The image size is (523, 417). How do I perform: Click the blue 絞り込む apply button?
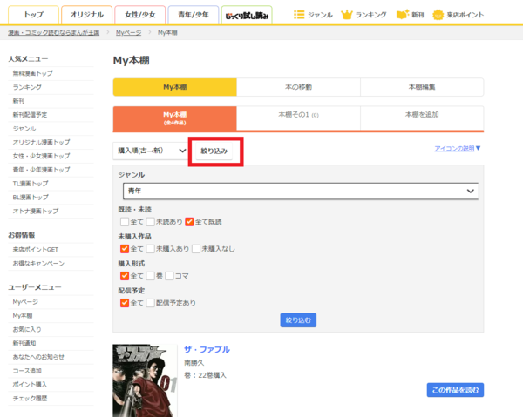(298, 320)
